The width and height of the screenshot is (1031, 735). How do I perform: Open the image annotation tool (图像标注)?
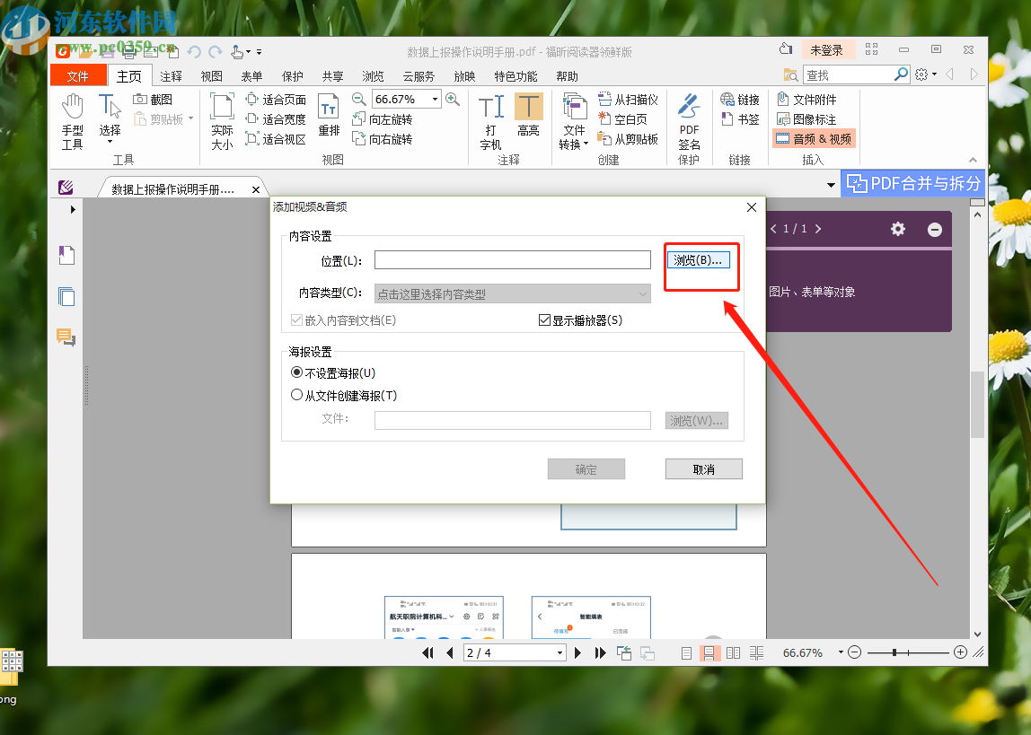(806, 118)
